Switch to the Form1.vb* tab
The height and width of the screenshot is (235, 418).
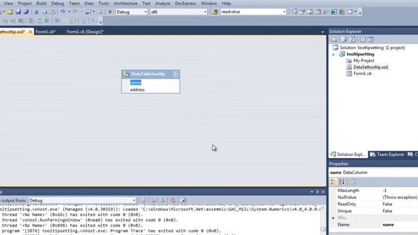(46, 32)
